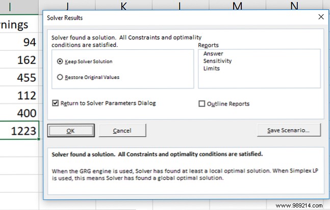Select the Sensitivity report

(x=217, y=61)
